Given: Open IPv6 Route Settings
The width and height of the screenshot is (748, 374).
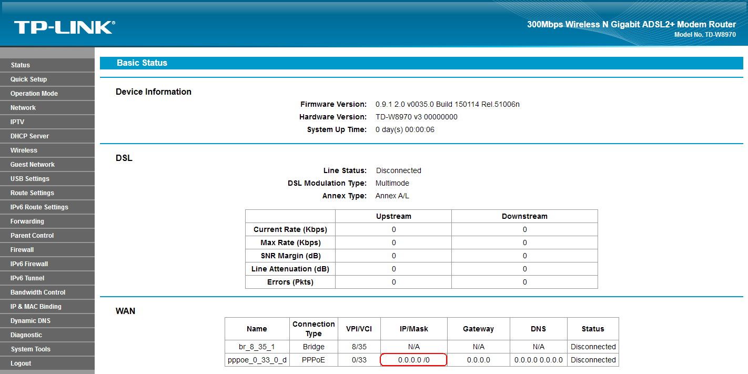Looking at the screenshot, I should [x=47, y=207].
